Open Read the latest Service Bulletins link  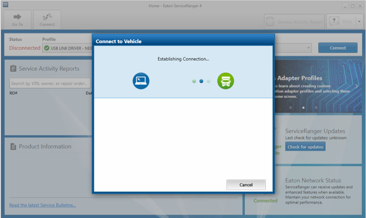[43, 205]
